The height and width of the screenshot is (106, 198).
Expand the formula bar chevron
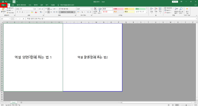tap(196, 19)
